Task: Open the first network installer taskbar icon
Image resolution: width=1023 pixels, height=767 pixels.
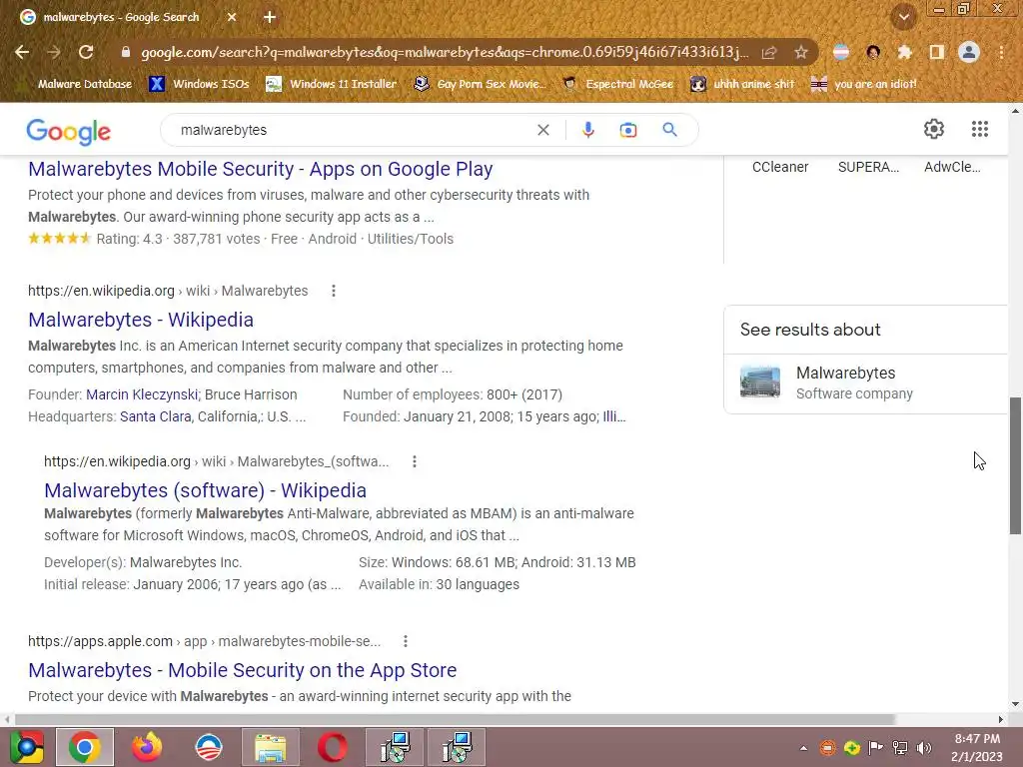Action: tap(396, 747)
